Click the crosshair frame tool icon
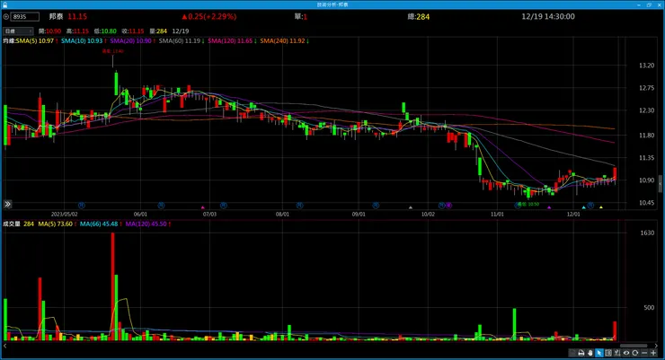This screenshot has width=665, height=360. [x=608, y=353]
